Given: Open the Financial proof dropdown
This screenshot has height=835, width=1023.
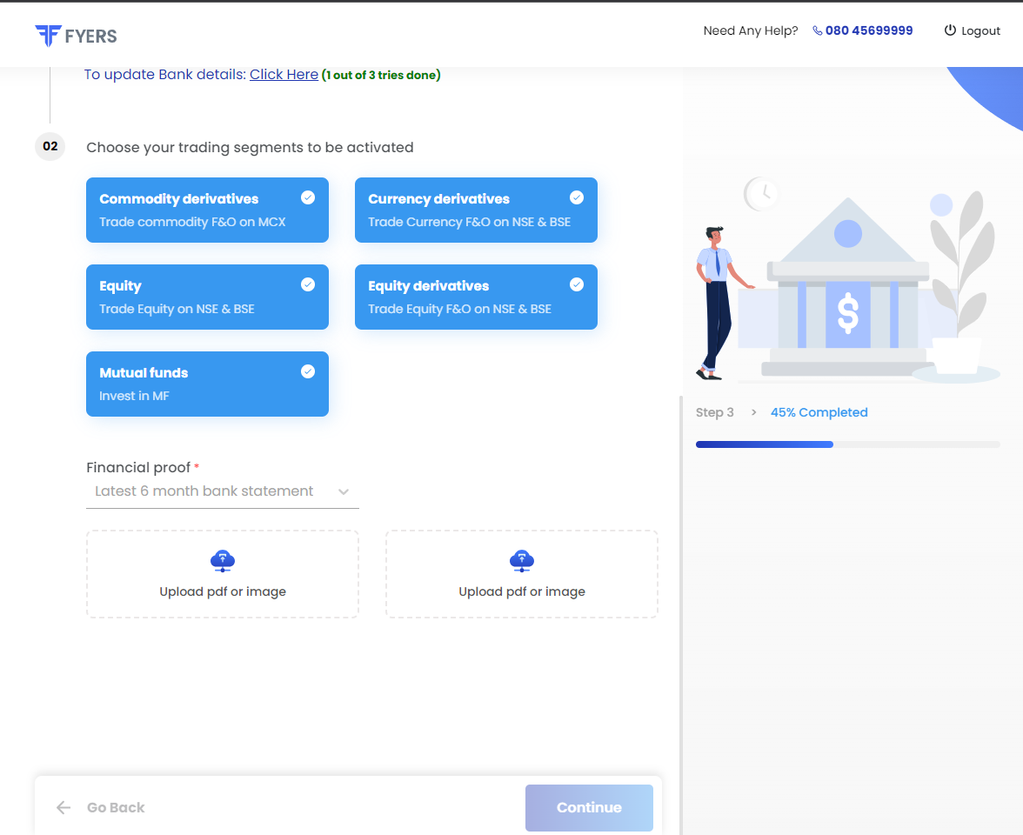Looking at the screenshot, I should point(223,491).
